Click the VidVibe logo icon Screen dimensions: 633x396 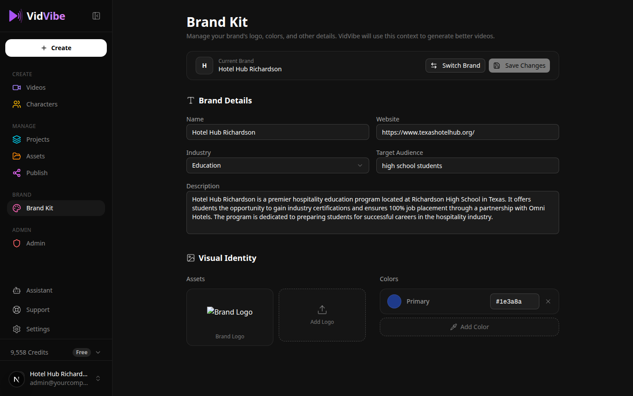coord(15,16)
